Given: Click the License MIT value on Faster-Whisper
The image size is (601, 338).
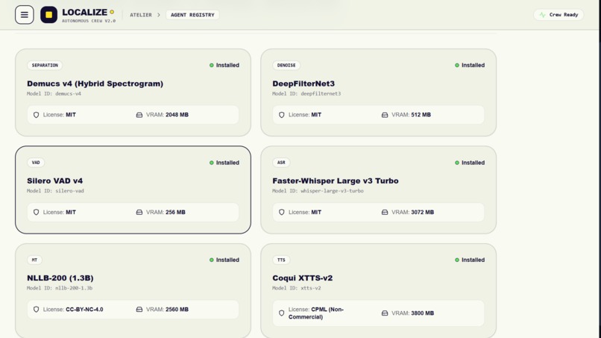Looking at the screenshot, I should tap(316, 212).
